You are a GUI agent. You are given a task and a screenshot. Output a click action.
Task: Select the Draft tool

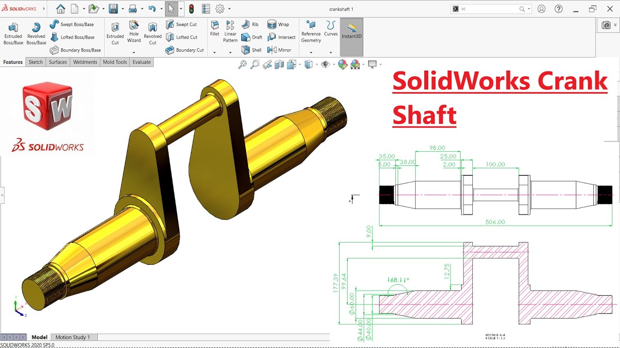tap(251, 37)
